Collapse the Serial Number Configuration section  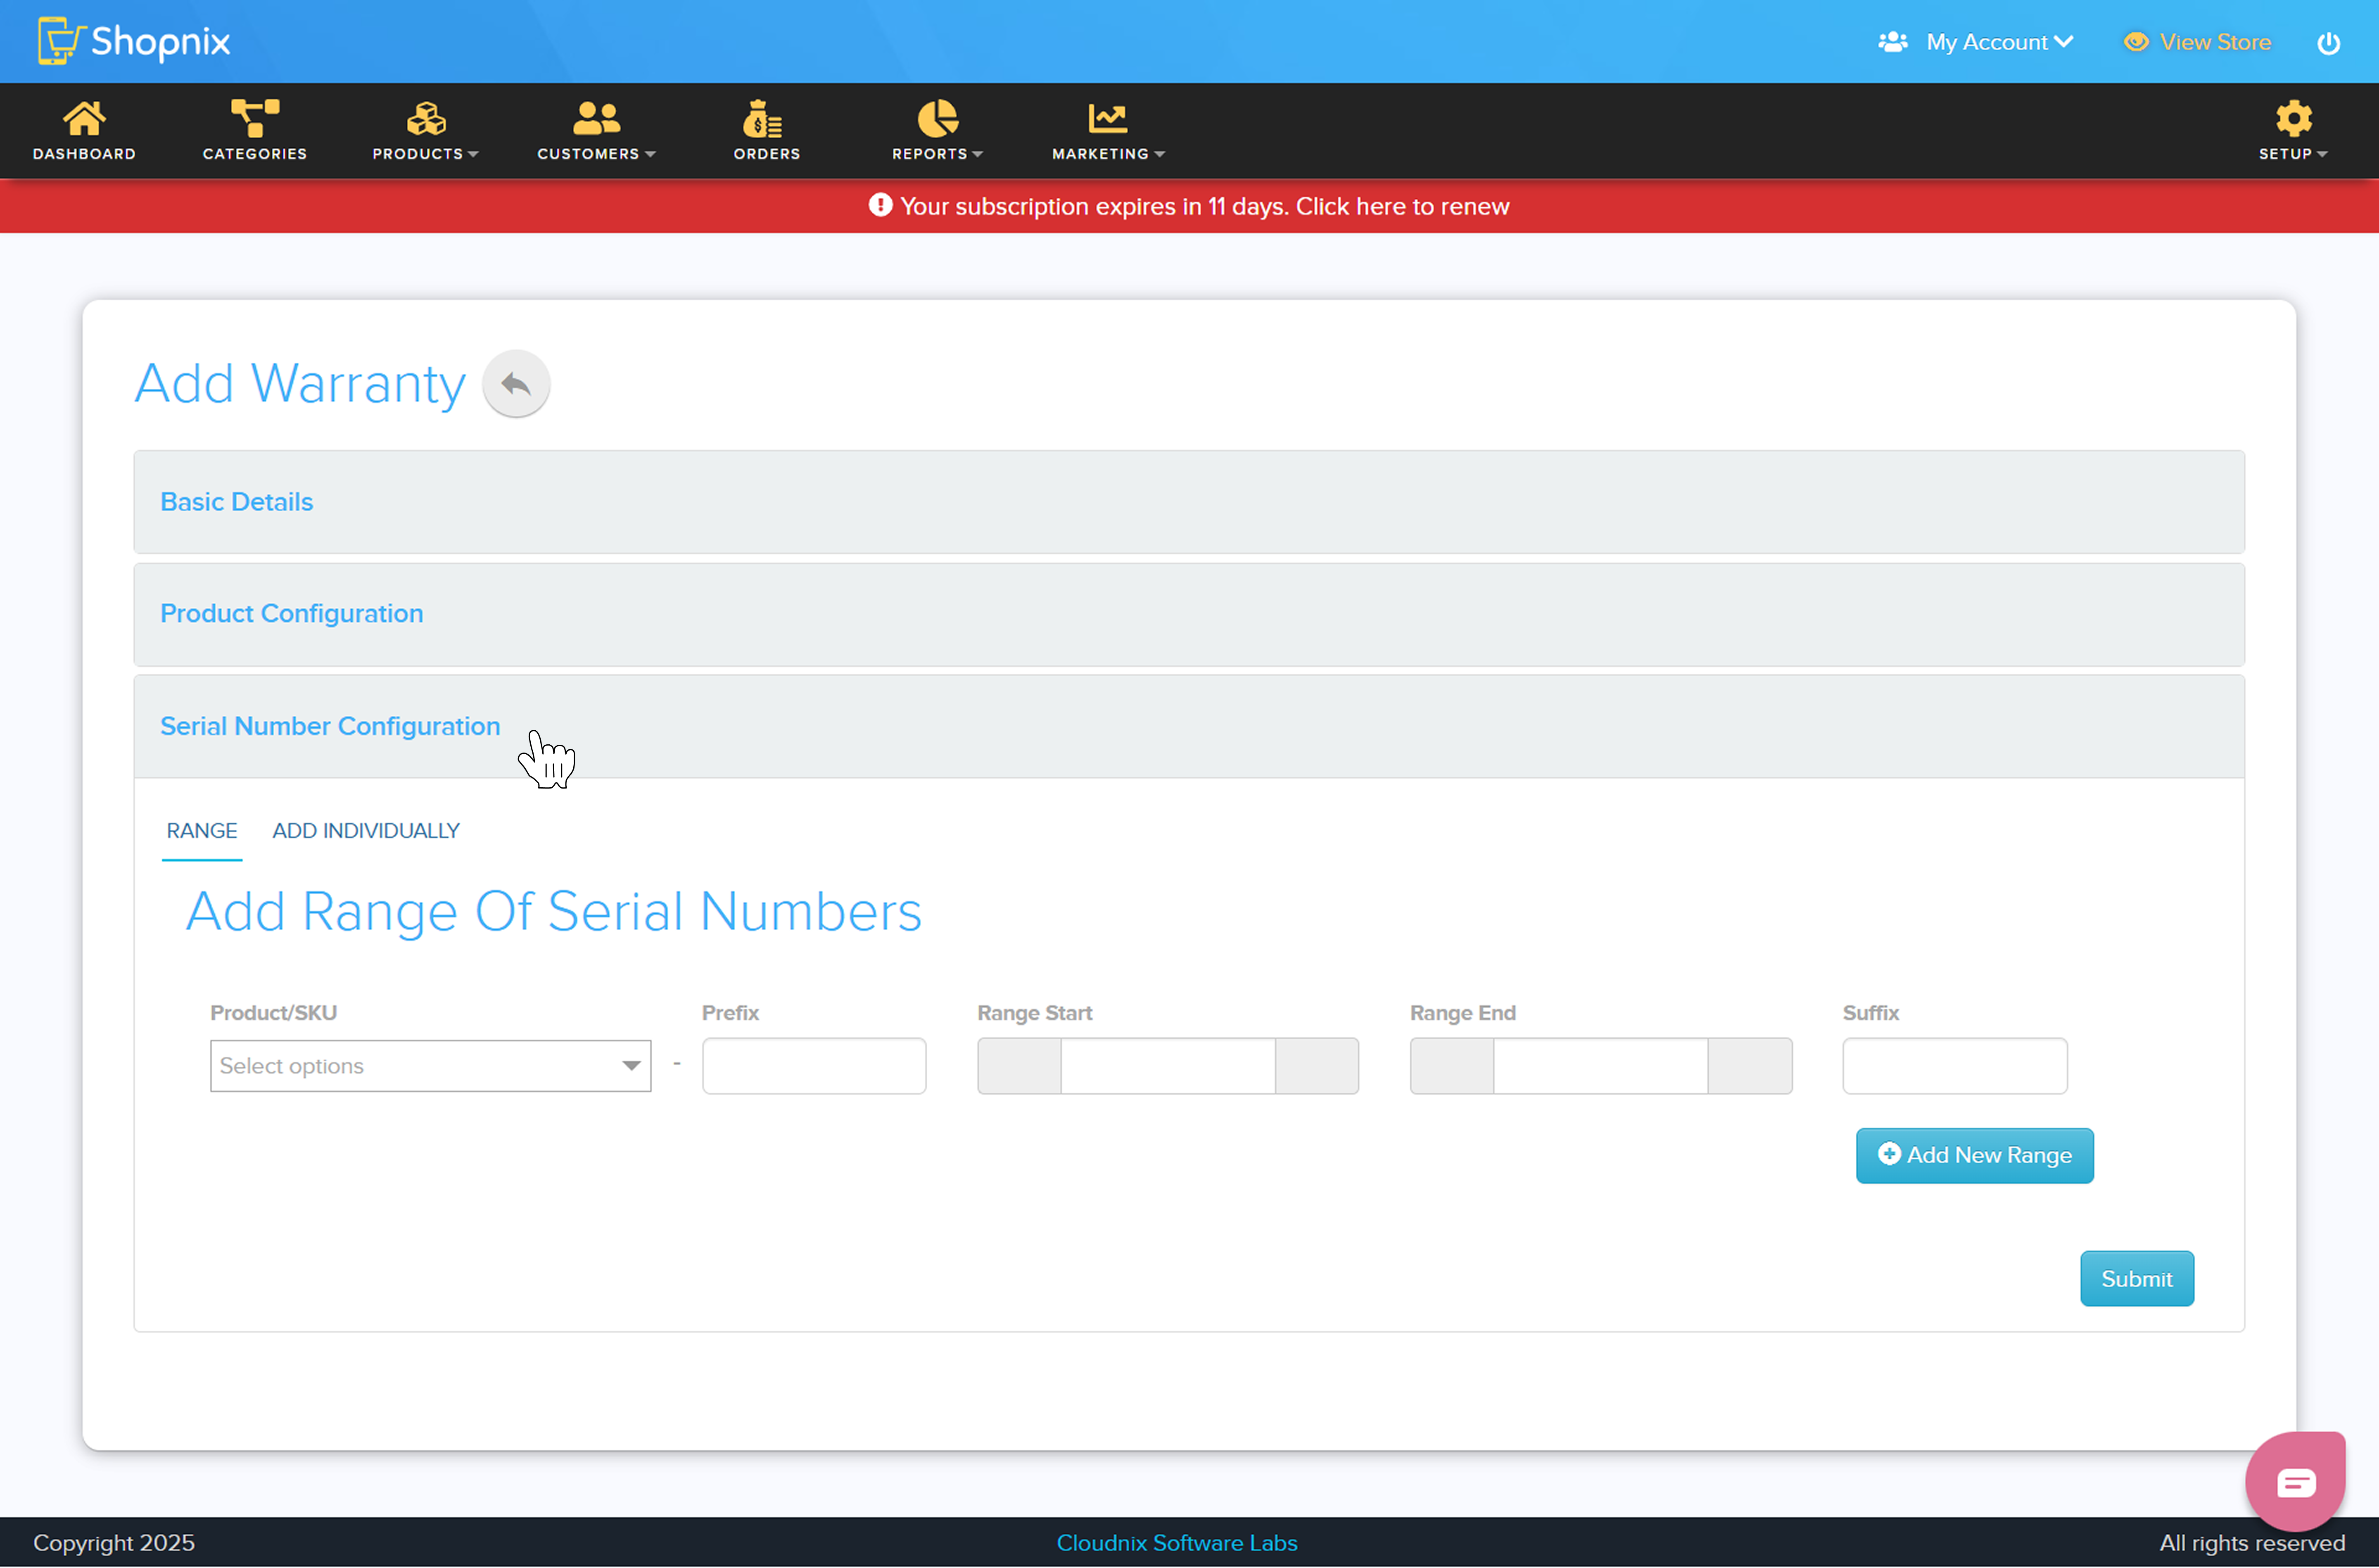(1189, 727)
